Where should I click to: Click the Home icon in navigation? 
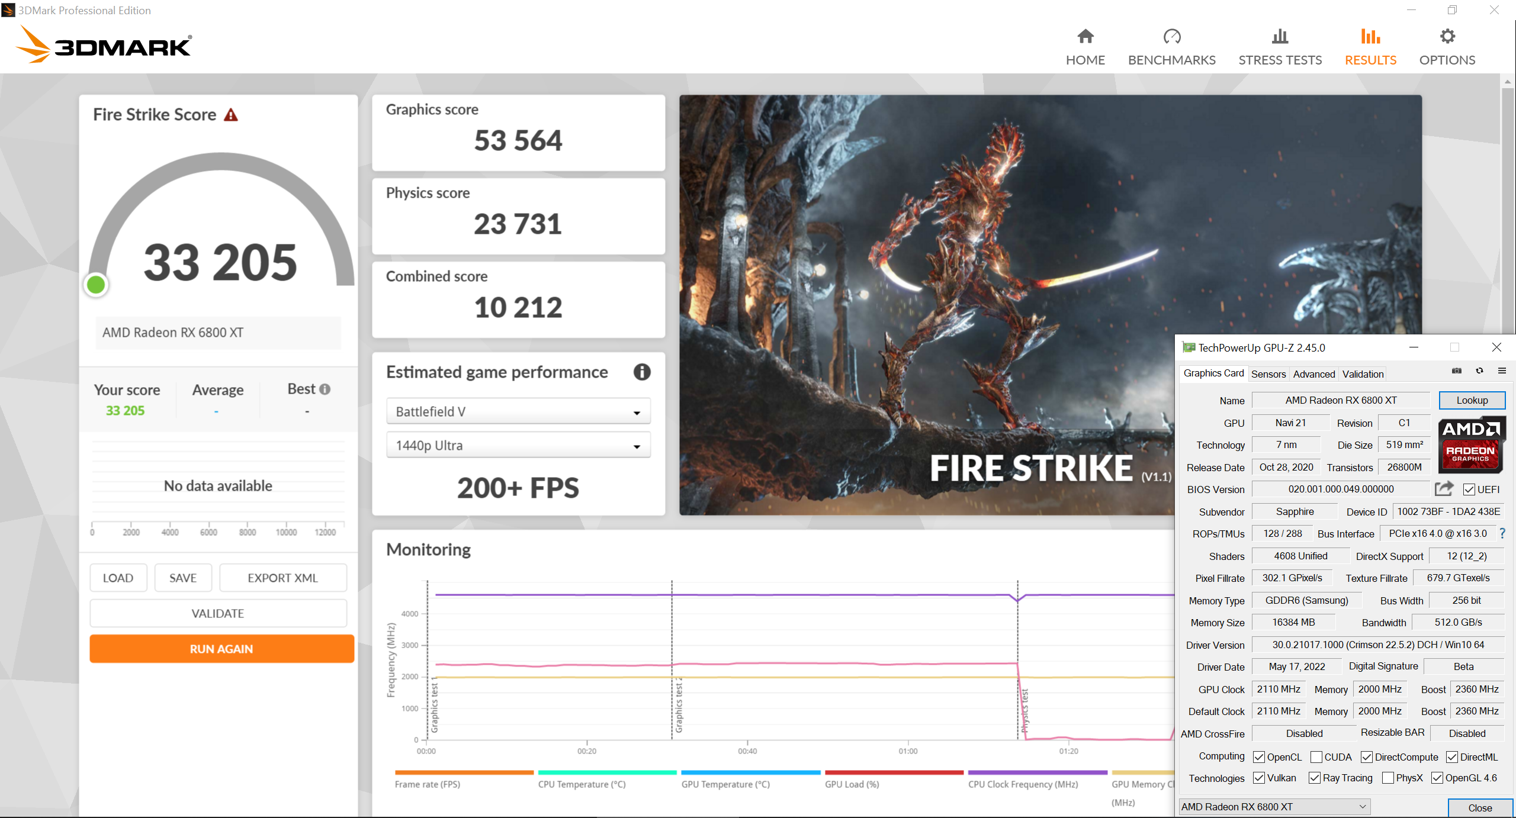[1085, 37]
